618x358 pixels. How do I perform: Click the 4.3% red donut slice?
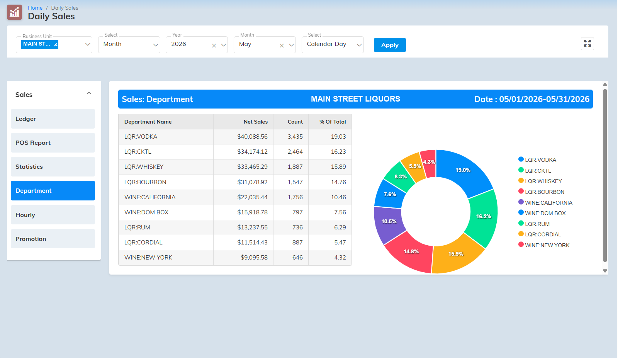click(x=429, y=162)
